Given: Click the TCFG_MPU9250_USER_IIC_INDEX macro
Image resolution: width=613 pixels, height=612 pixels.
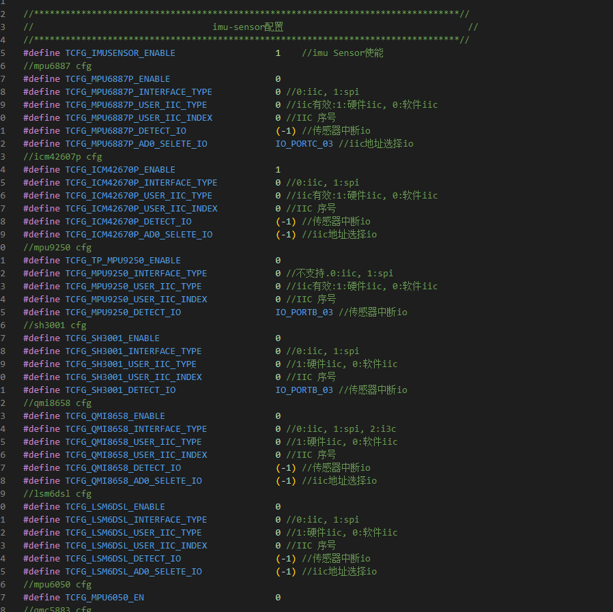Looking at the screenshot, I should click(136, 299).
